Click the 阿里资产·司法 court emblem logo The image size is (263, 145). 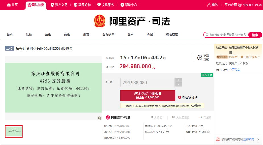[100, 21]
